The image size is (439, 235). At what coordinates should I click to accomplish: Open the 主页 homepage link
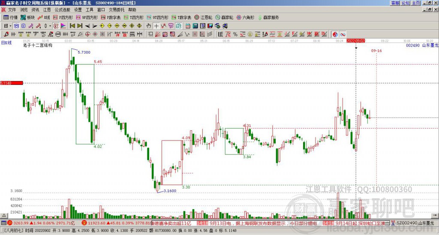coord(416,3)
